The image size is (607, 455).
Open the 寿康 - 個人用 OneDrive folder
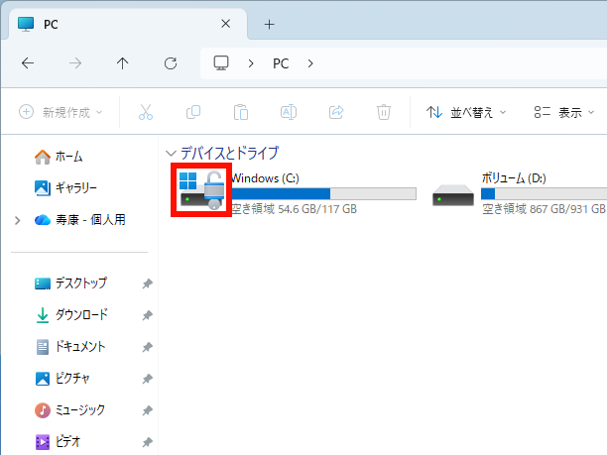(80, 220)
